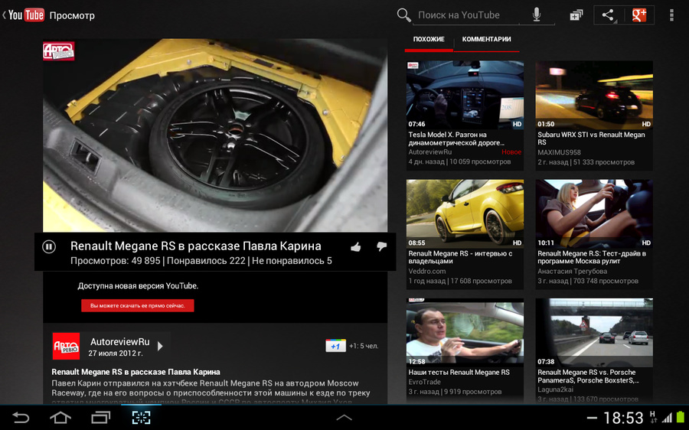Dislike the video with thumbs down
Image resolution: width=689 pixels, height=430 pixels.
381,246
